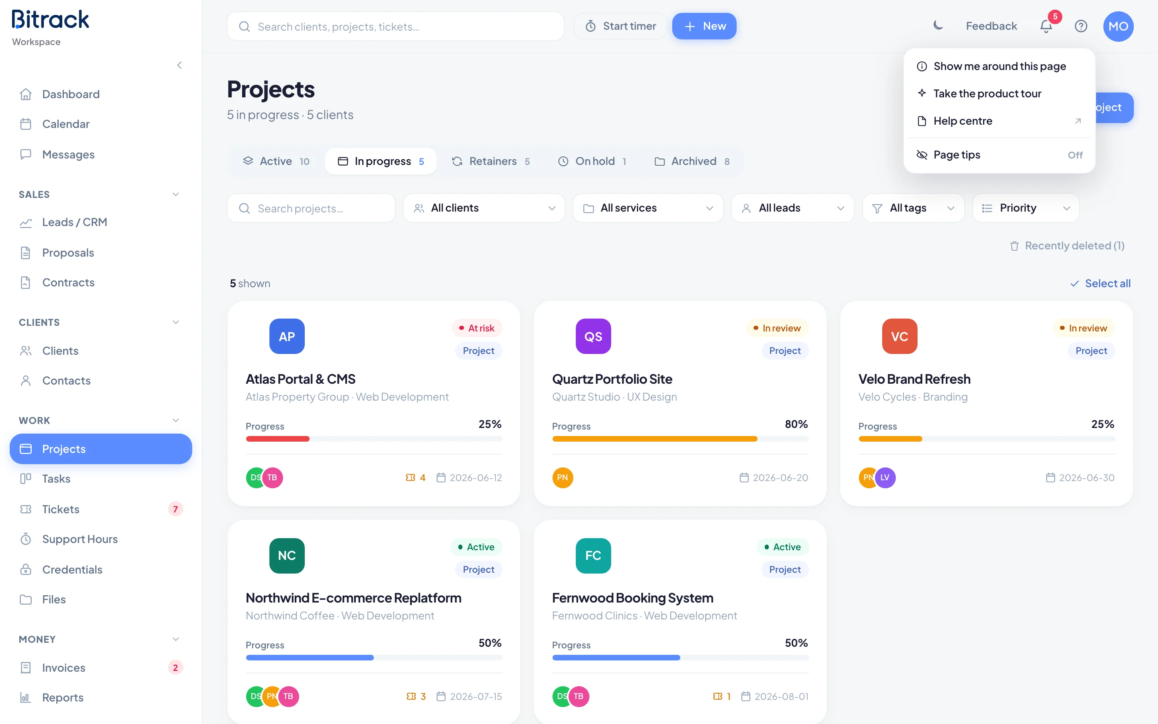Choose Take the product tour

999,93
